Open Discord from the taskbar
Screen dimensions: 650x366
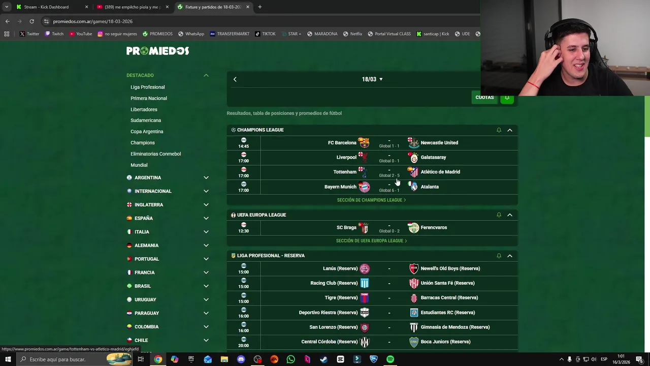pos(241,359)
